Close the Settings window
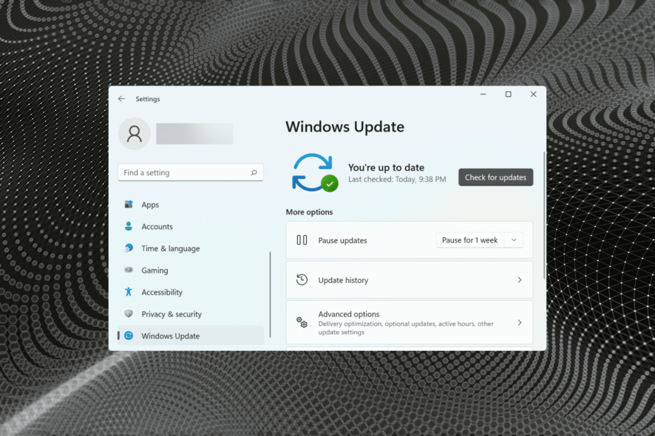 coord(534,95)
